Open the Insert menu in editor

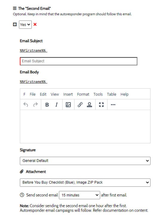click(68, 94)
